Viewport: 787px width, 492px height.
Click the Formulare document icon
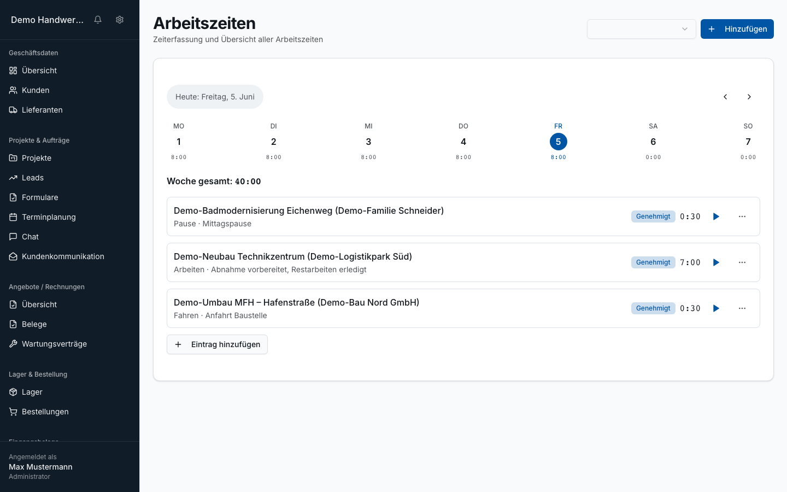point(13,197)
